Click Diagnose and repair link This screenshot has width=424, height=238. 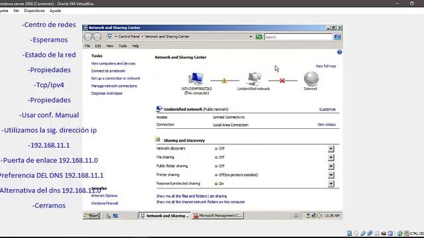click(107, 93)
